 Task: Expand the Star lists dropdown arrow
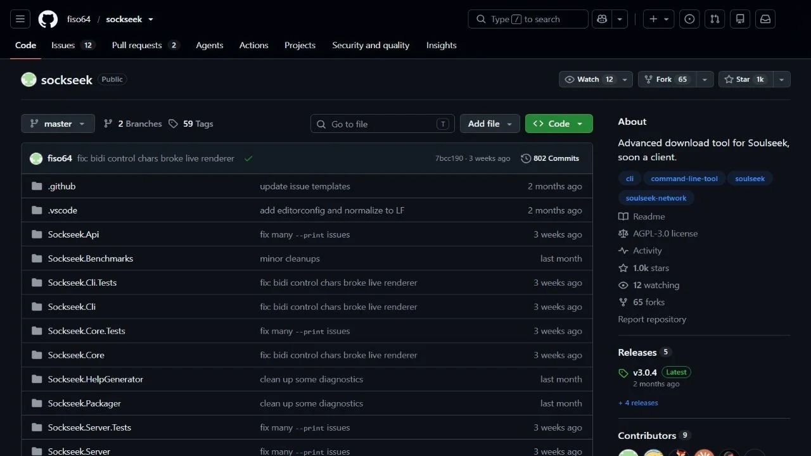[x=781, y=79]
